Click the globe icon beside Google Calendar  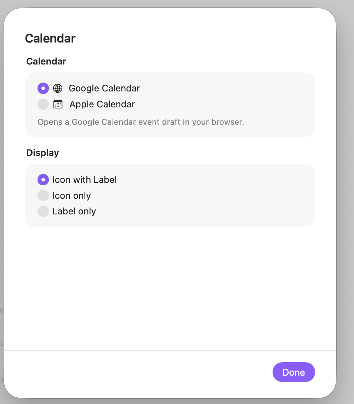pos(58,88)
